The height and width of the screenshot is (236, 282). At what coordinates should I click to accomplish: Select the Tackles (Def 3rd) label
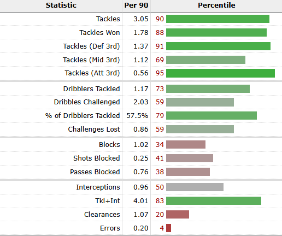point(91,46)
